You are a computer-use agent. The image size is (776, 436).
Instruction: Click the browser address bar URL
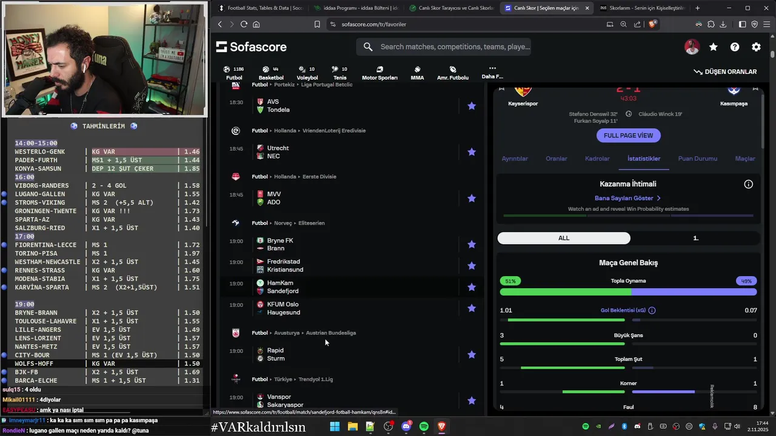[x=373, y=24]
